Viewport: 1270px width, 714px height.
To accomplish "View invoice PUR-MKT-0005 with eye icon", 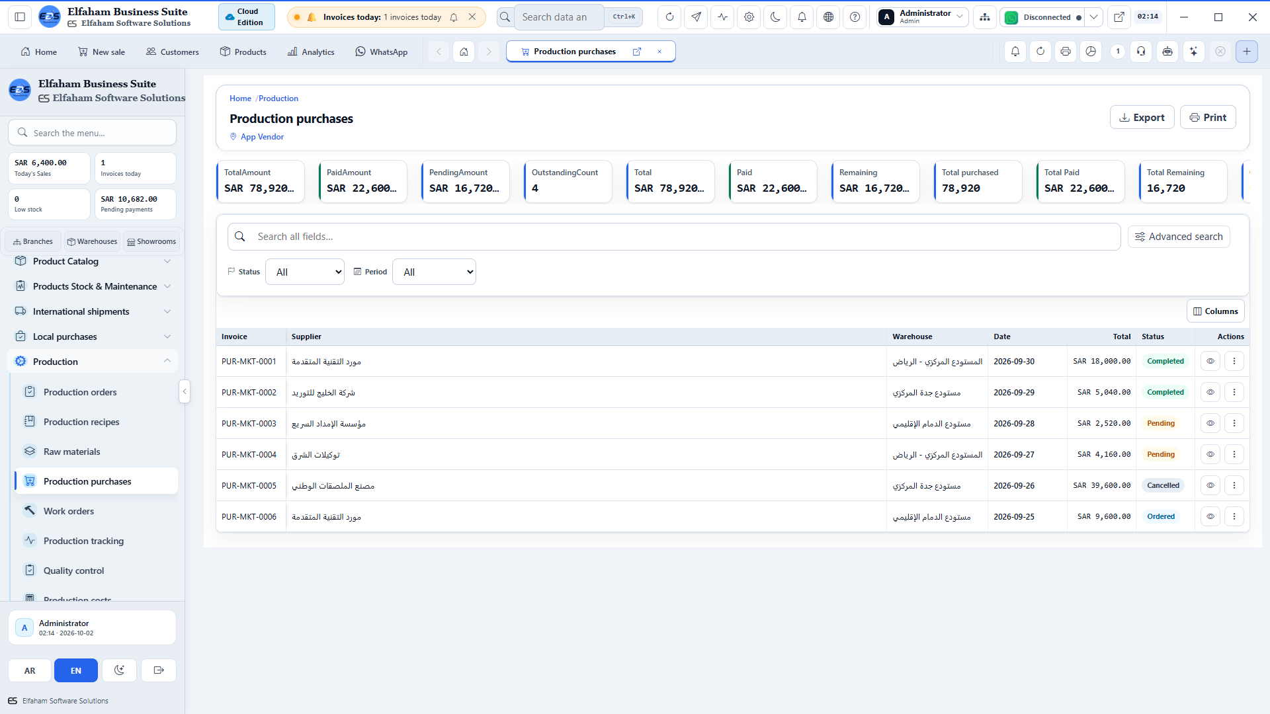I will 1210,485.
